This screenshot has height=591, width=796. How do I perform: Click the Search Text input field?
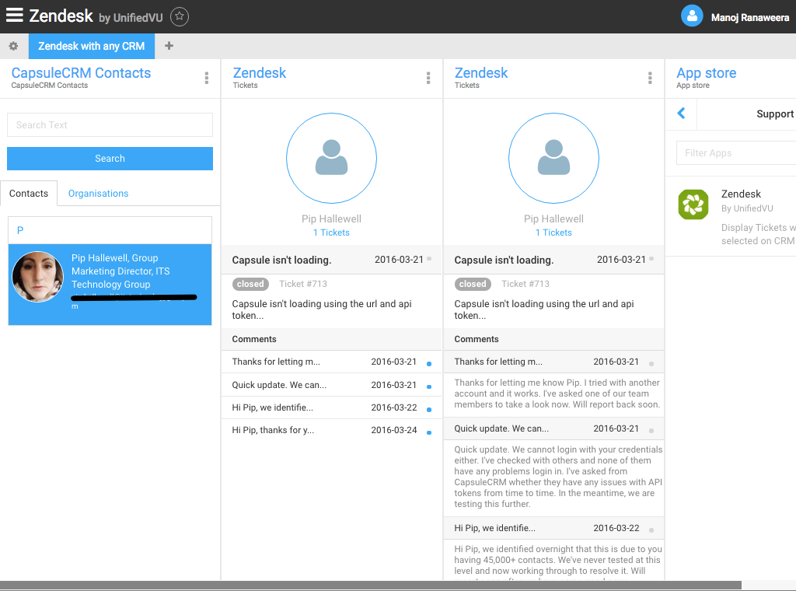click(x=110, y=125)
